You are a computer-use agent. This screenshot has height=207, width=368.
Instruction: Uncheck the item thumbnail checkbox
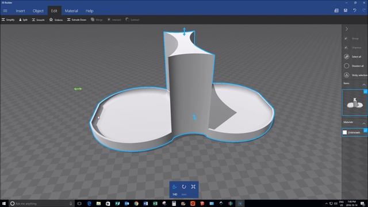pos(366,91)
